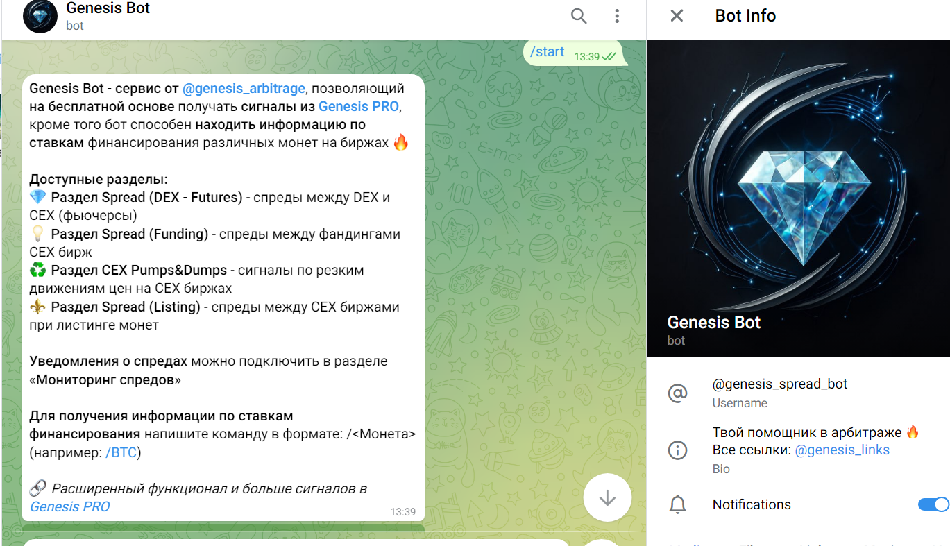Click the Bot Info panel title
Image resolution: width=950 pixels, height=546 pixels.
click(x=745, y=16)
